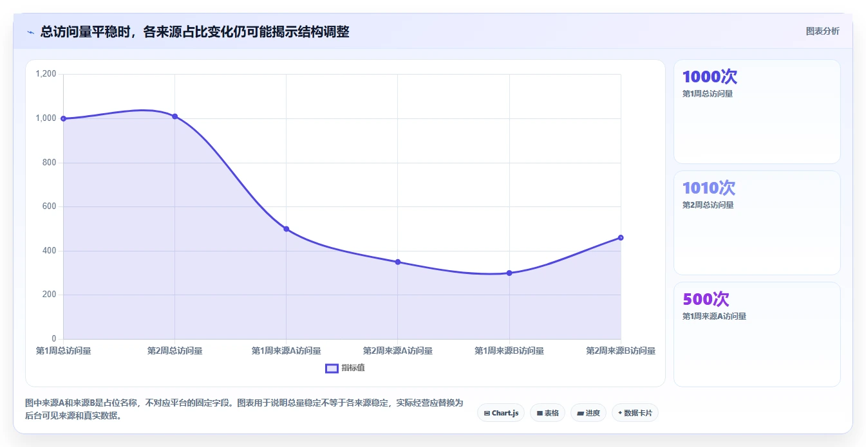Click x-axis label 第2周来源B访问量

point(621,351)
